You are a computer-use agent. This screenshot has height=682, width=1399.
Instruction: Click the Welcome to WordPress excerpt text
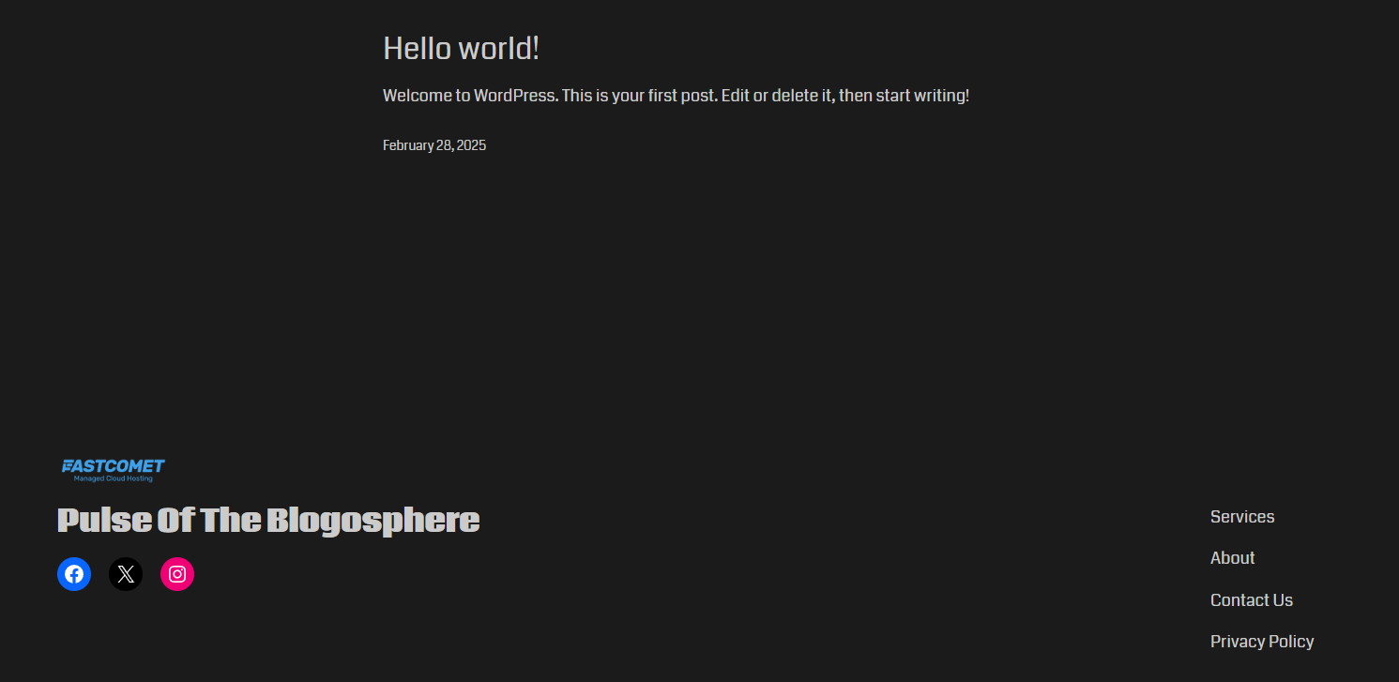(676, 96)
